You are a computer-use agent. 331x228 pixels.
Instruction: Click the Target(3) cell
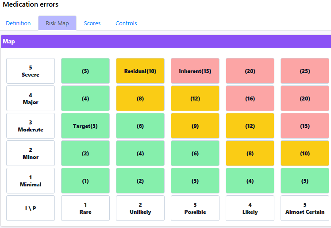click(x=85, y=126)
